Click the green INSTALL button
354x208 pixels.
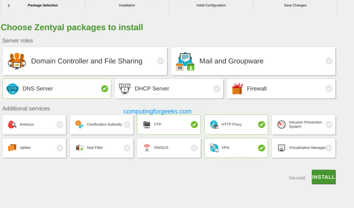tap(324, 177)
